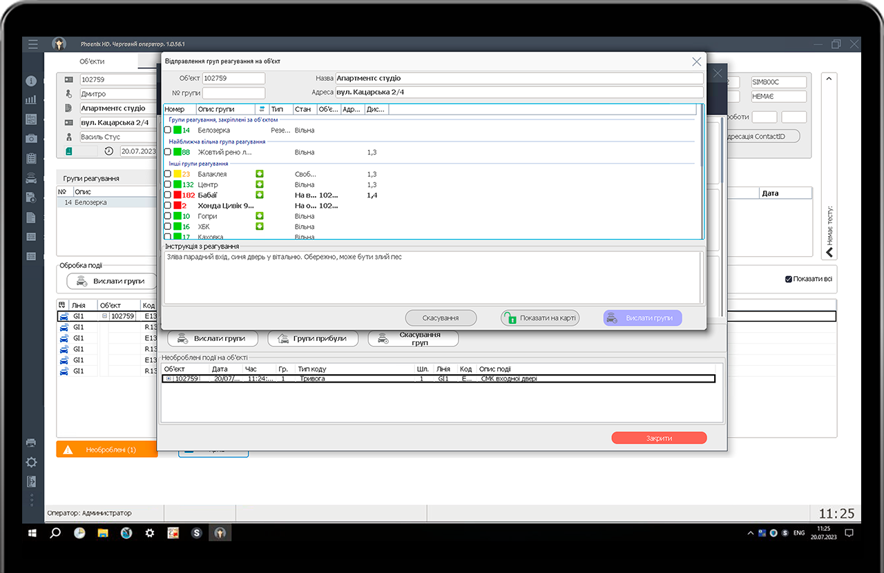Click the red status square of group 182

[177, 195]
